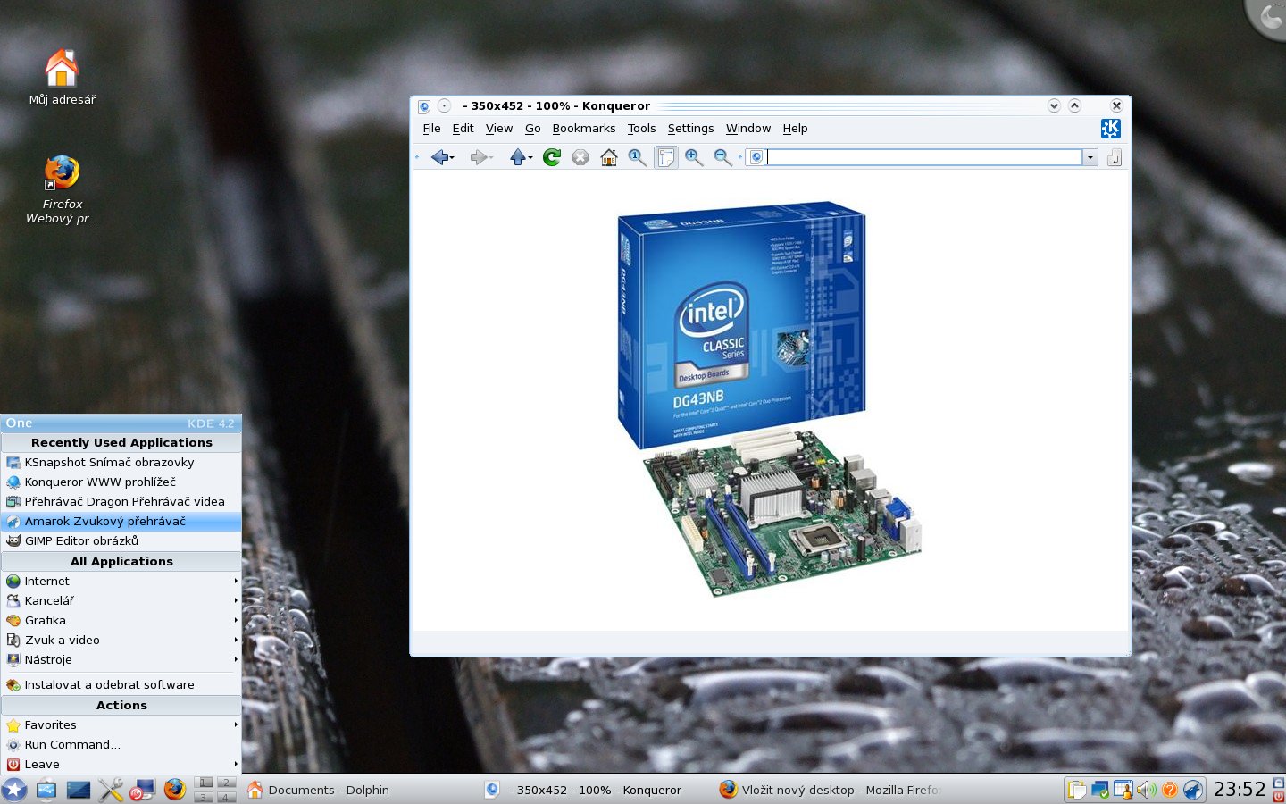
Task: Expand the Nástroje submenu
Action: [121, 660]
